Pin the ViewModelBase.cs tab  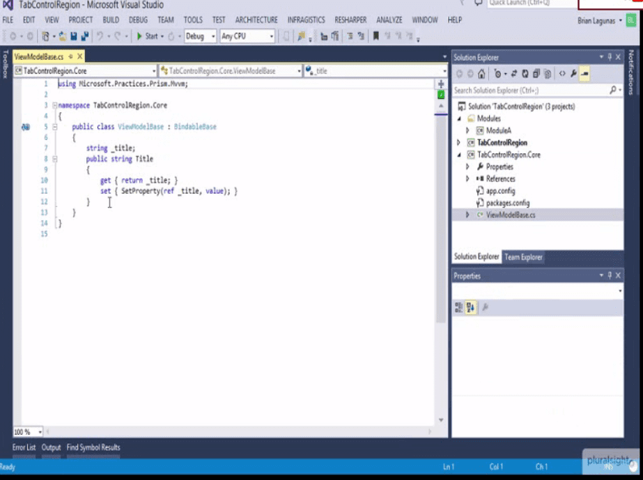pos(71,56)
